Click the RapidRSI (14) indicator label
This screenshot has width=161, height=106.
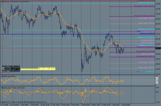[9, 76]
